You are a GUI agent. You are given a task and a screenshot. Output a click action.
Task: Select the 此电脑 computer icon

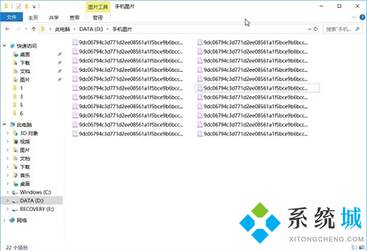[12, 125]
